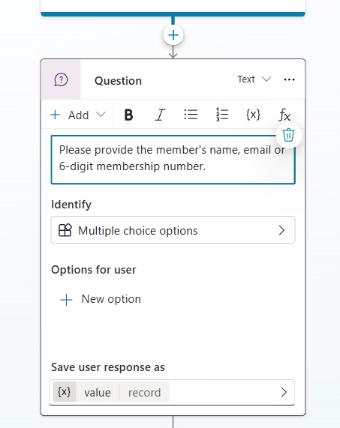Toggle italic formatting
340x428 pixels.
pos(160,115)
